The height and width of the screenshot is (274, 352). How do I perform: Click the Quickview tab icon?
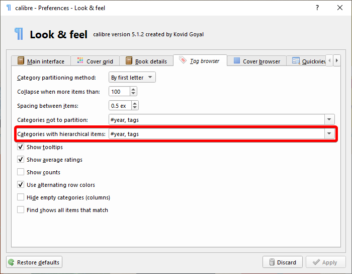[296, 61]
